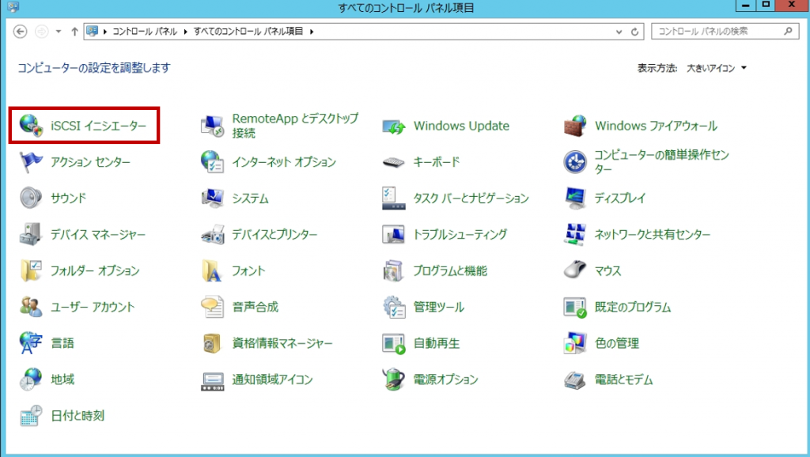This screenshot has width=810, height=457.
Task: Open the Windows ファイアウォール brick wall icon
Action: click(575, 126)
